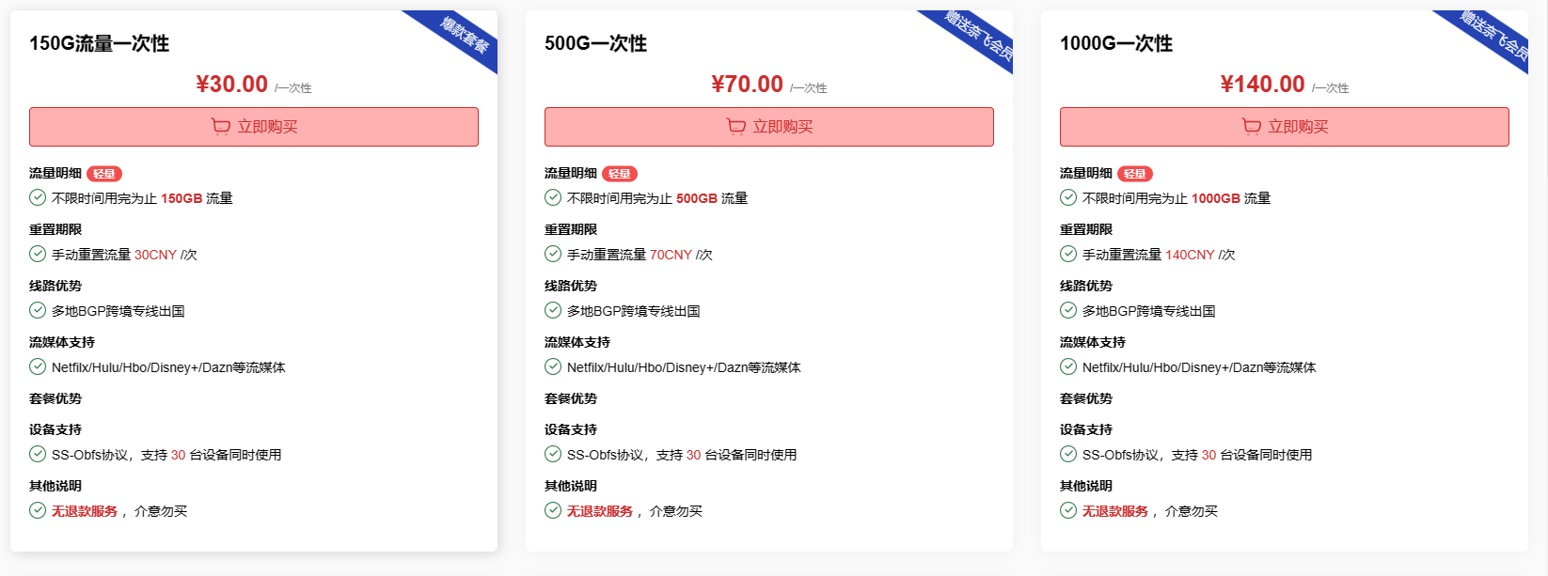Click the 无退款服务 red text in 500G plan
This screenshot has height=576, width=1548.
[x=600, y=511]
